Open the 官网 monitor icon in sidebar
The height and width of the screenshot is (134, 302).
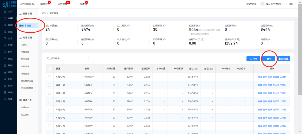click(5, 72)
